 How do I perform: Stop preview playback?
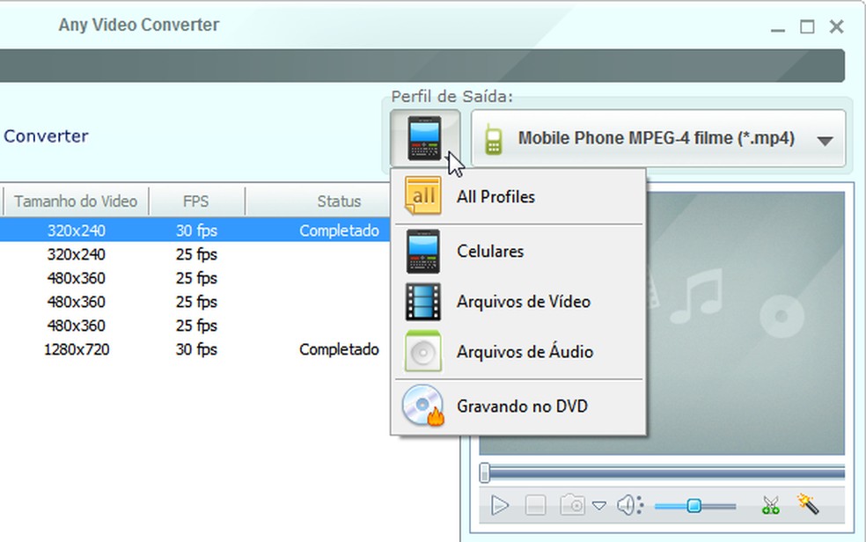coord(535,505)
